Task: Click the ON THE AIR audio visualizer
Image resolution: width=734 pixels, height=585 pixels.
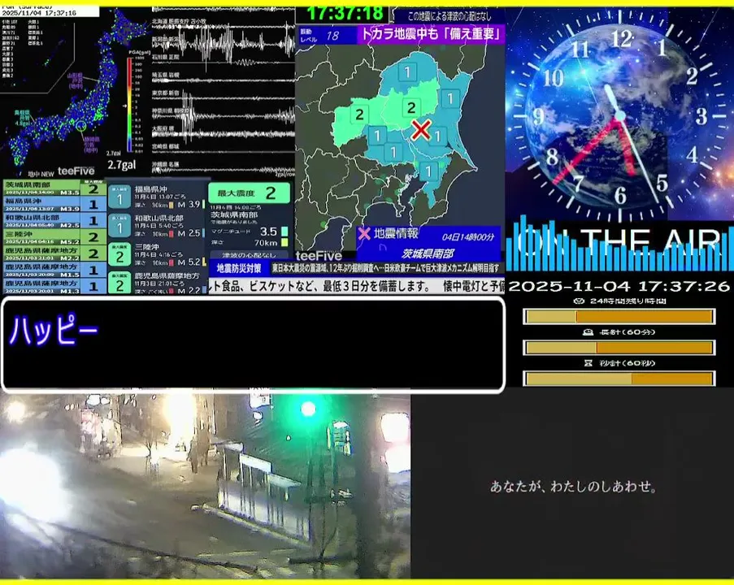Action: pyautogui.click(x=619, y=245)
